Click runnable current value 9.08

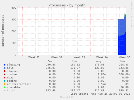(x=52, y=87)
